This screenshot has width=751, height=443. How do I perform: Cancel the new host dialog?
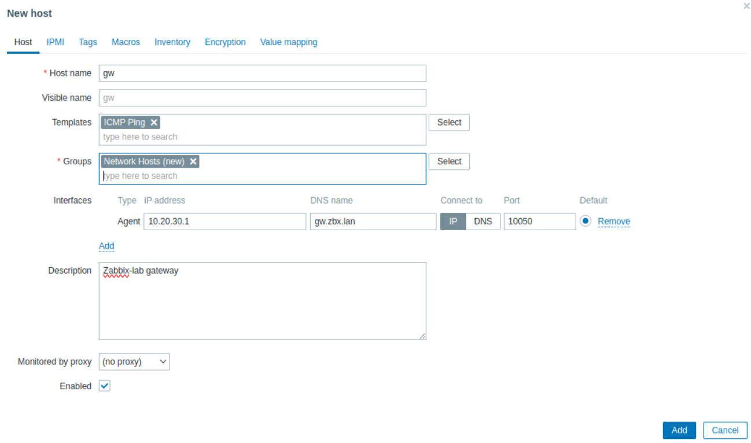(x=725, y=430)
